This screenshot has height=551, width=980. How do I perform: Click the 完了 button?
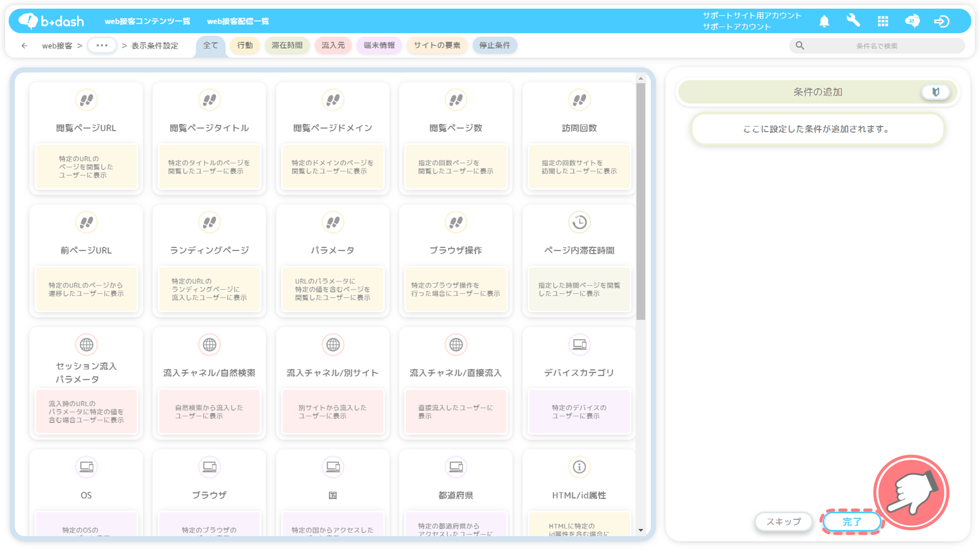pyautogui.click(x=851, y=521)
